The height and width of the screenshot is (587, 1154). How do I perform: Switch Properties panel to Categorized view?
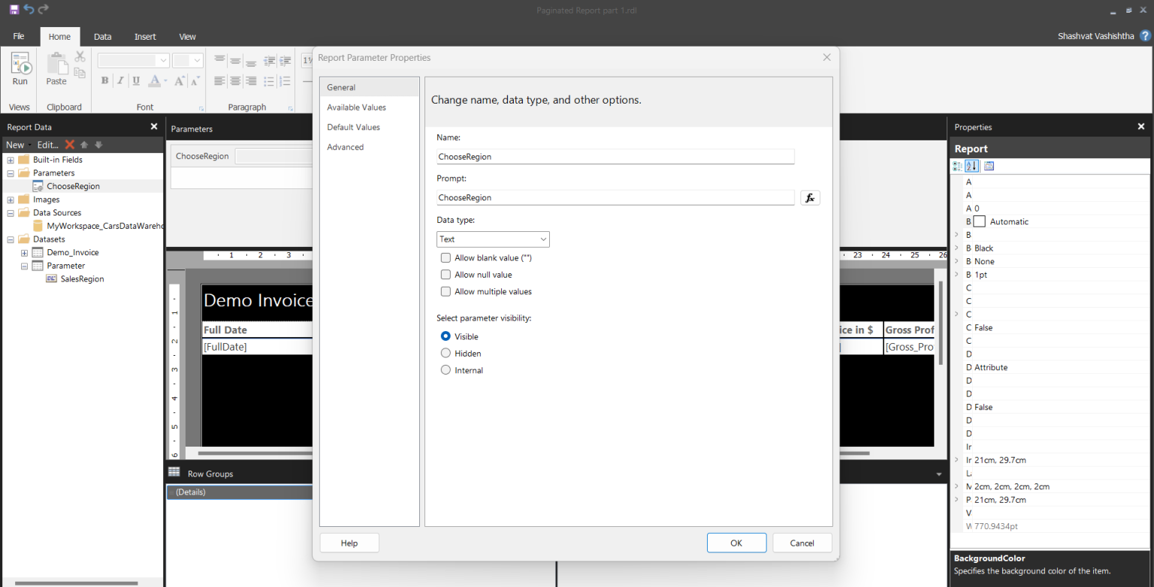(x=956, y=166)
